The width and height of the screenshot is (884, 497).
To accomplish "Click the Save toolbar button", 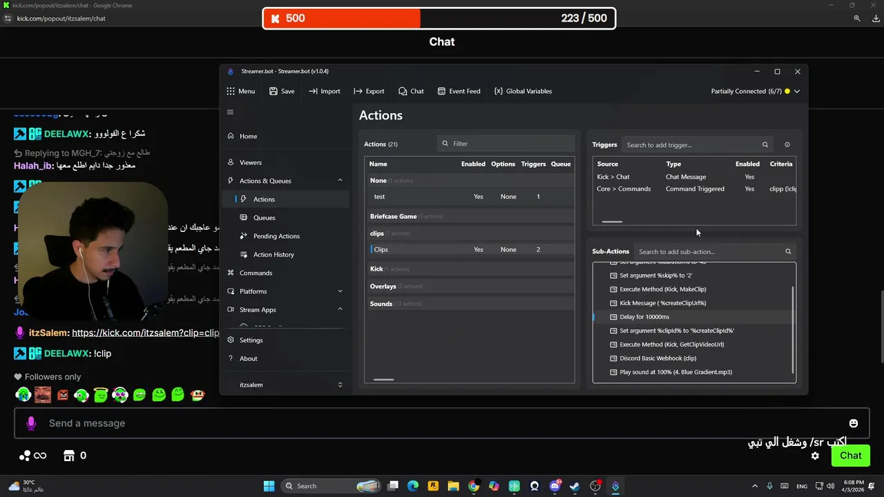I will [282, 91].
